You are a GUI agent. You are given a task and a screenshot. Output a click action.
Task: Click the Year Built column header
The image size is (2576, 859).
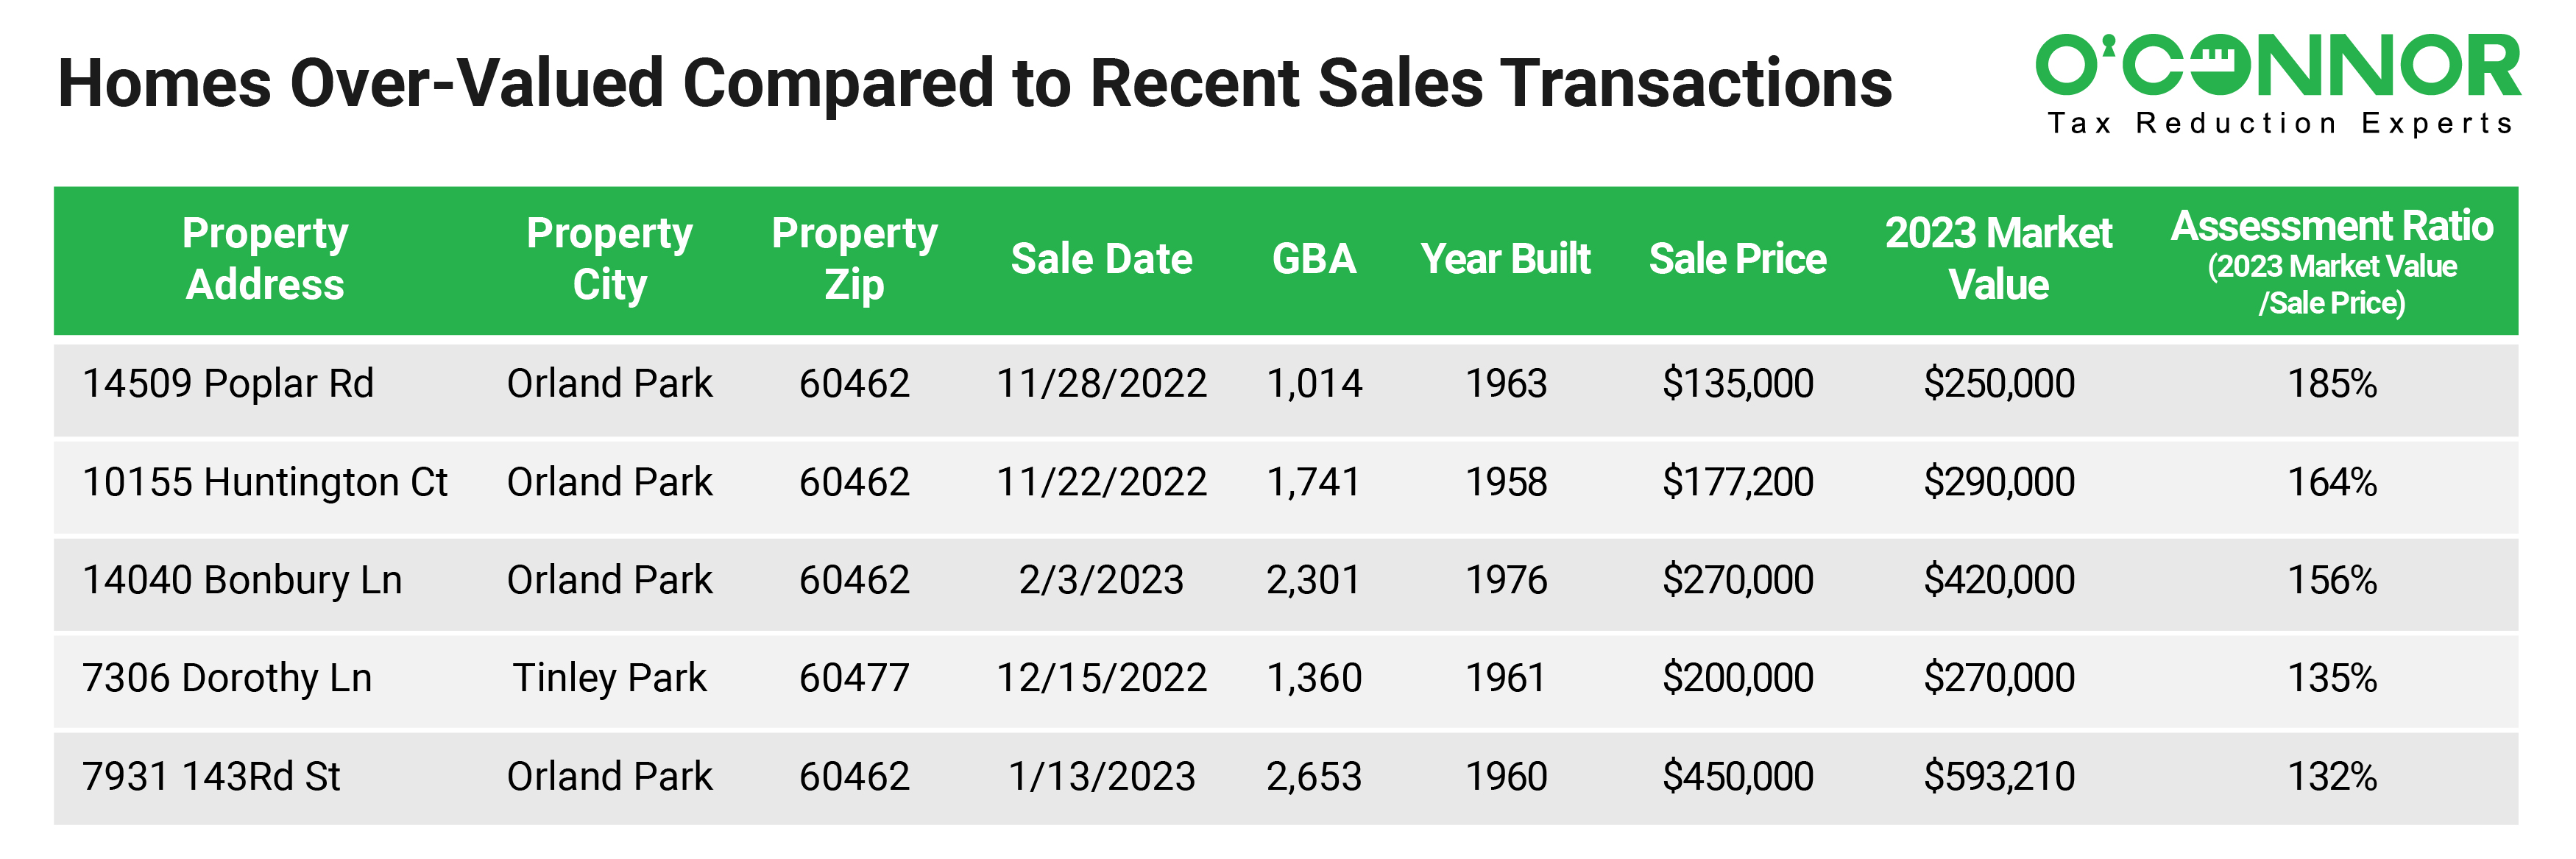pos(1505,259)
